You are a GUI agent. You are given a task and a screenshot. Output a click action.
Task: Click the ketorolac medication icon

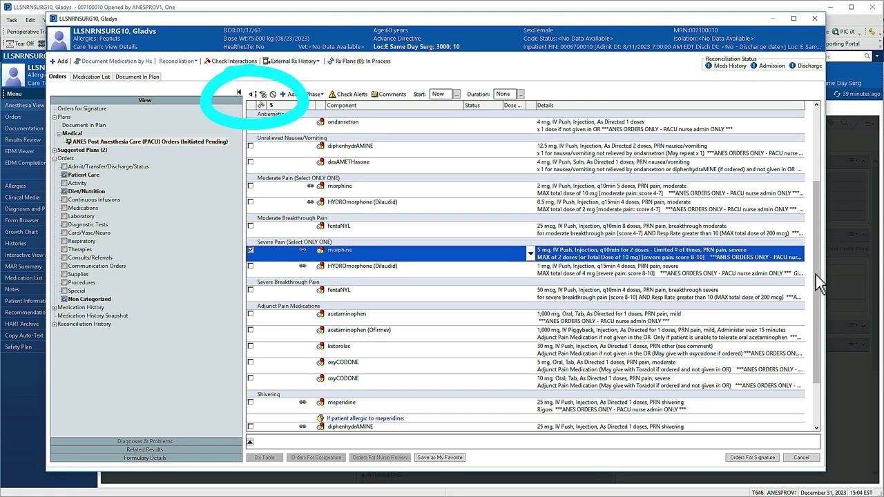[320, 347]
